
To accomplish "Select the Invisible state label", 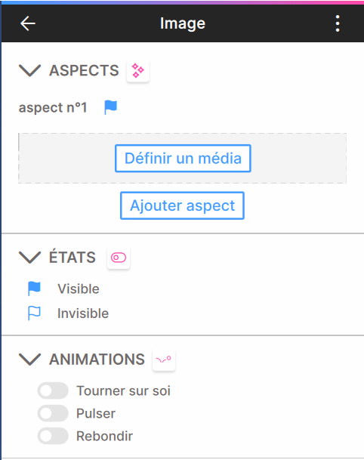I will point(83,313).
